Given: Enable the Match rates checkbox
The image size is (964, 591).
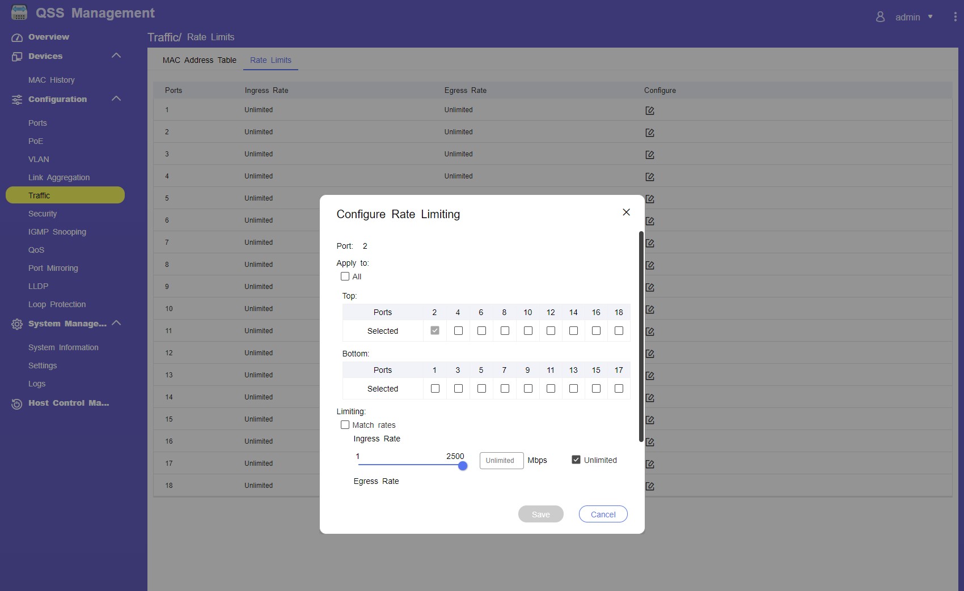Looking at the screenshot, I should pos(345,425).
